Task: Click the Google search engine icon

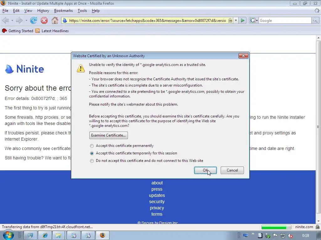Action: [x=253, y=20]
